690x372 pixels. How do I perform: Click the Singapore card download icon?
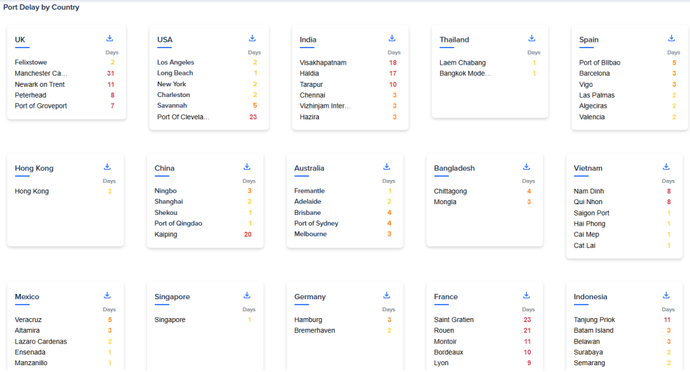coord(247,295)
